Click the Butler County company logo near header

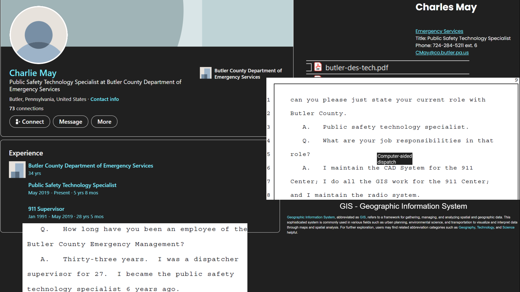pos(205,73)
